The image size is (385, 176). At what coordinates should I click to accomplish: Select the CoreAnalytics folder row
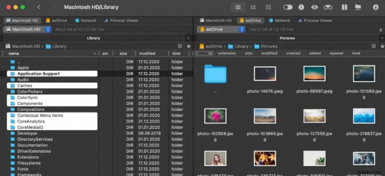coord(97,121)
